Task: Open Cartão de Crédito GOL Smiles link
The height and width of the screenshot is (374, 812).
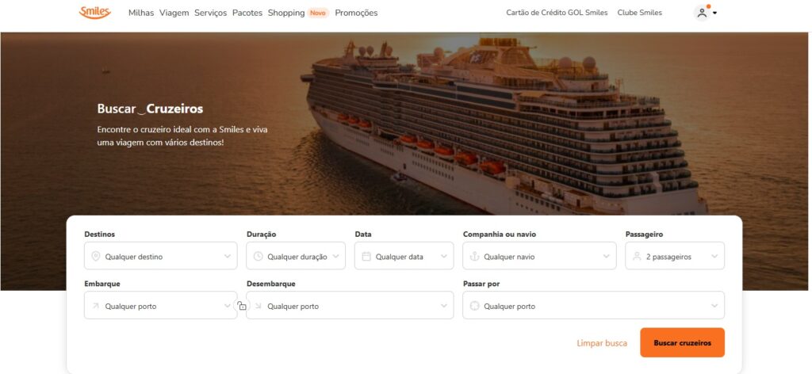Action: point(557,13)
